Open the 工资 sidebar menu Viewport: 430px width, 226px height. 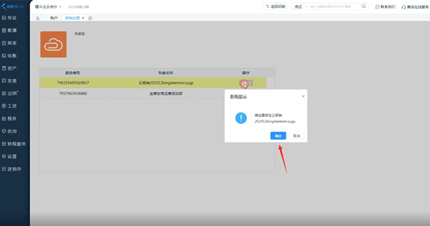[9, 106]
